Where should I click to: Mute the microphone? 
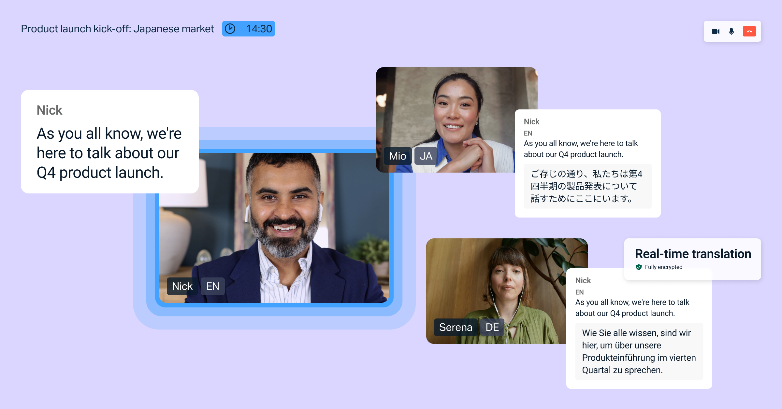(x=731, y=32)
